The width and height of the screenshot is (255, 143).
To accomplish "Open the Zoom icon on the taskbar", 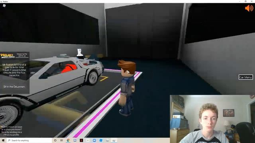I will [x=94, y=140].
